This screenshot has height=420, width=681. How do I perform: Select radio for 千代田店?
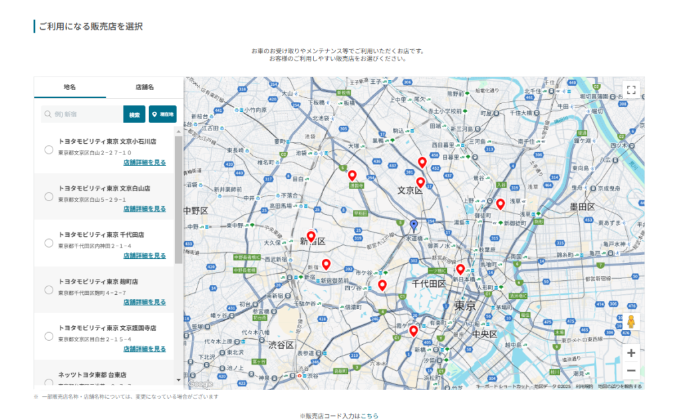(x=49, y=244)
